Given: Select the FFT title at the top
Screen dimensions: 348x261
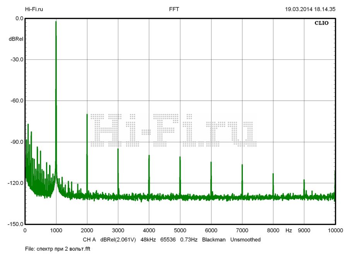Looking at the screenshot, I should click(174, 9).
